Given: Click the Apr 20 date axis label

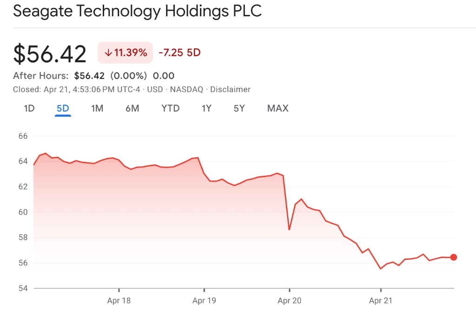Looking at the screenshot, I should tap(290, 301).
